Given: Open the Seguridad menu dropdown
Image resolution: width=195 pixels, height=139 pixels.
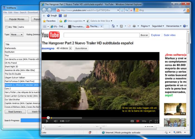Looking at the screenshot, I should tap(158, 26).
